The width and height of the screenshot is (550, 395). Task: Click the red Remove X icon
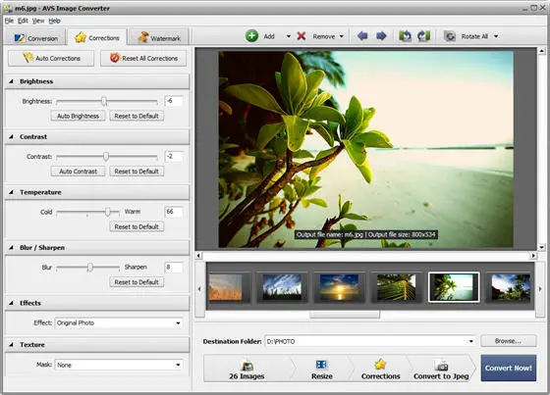coord(302,36)
